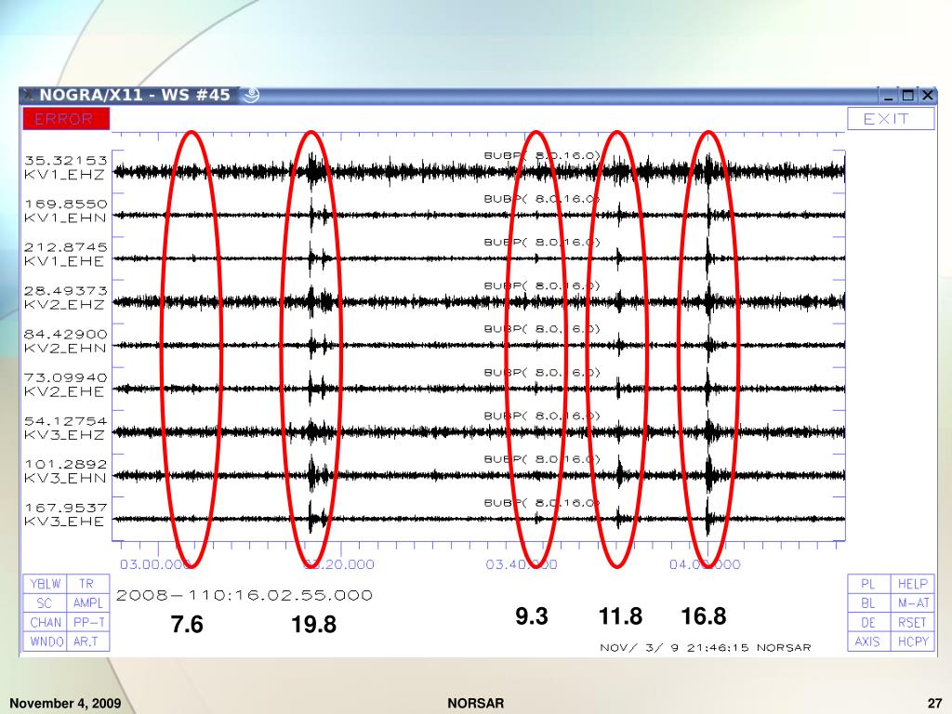
Task: Click the swirl icon beside the WS #45 title
Action: (x=250, y=96)
